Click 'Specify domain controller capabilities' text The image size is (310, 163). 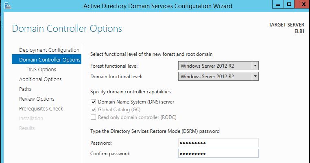(x=131, y=92)
